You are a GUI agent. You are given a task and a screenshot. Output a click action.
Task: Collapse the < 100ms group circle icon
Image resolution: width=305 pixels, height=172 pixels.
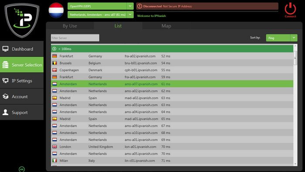54,49
